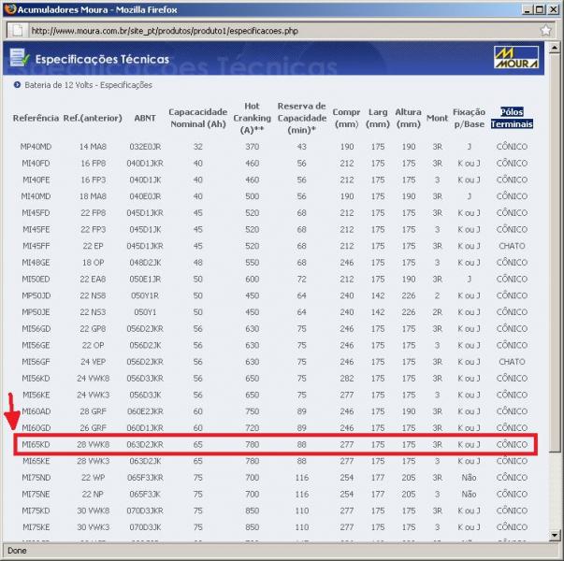Select the MI60AD reference cell
The width and height of the screenshot is (564, 561).
36,411
